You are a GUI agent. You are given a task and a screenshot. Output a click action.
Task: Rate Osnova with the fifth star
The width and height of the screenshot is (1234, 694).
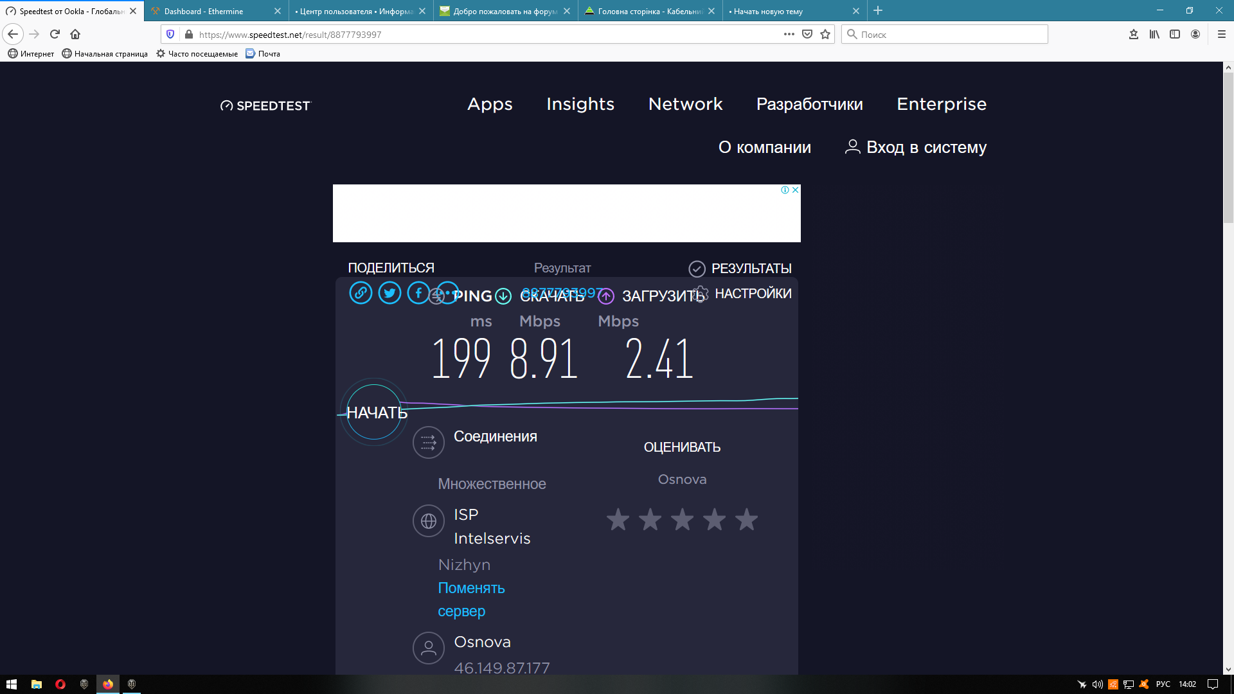coord(746,519)
